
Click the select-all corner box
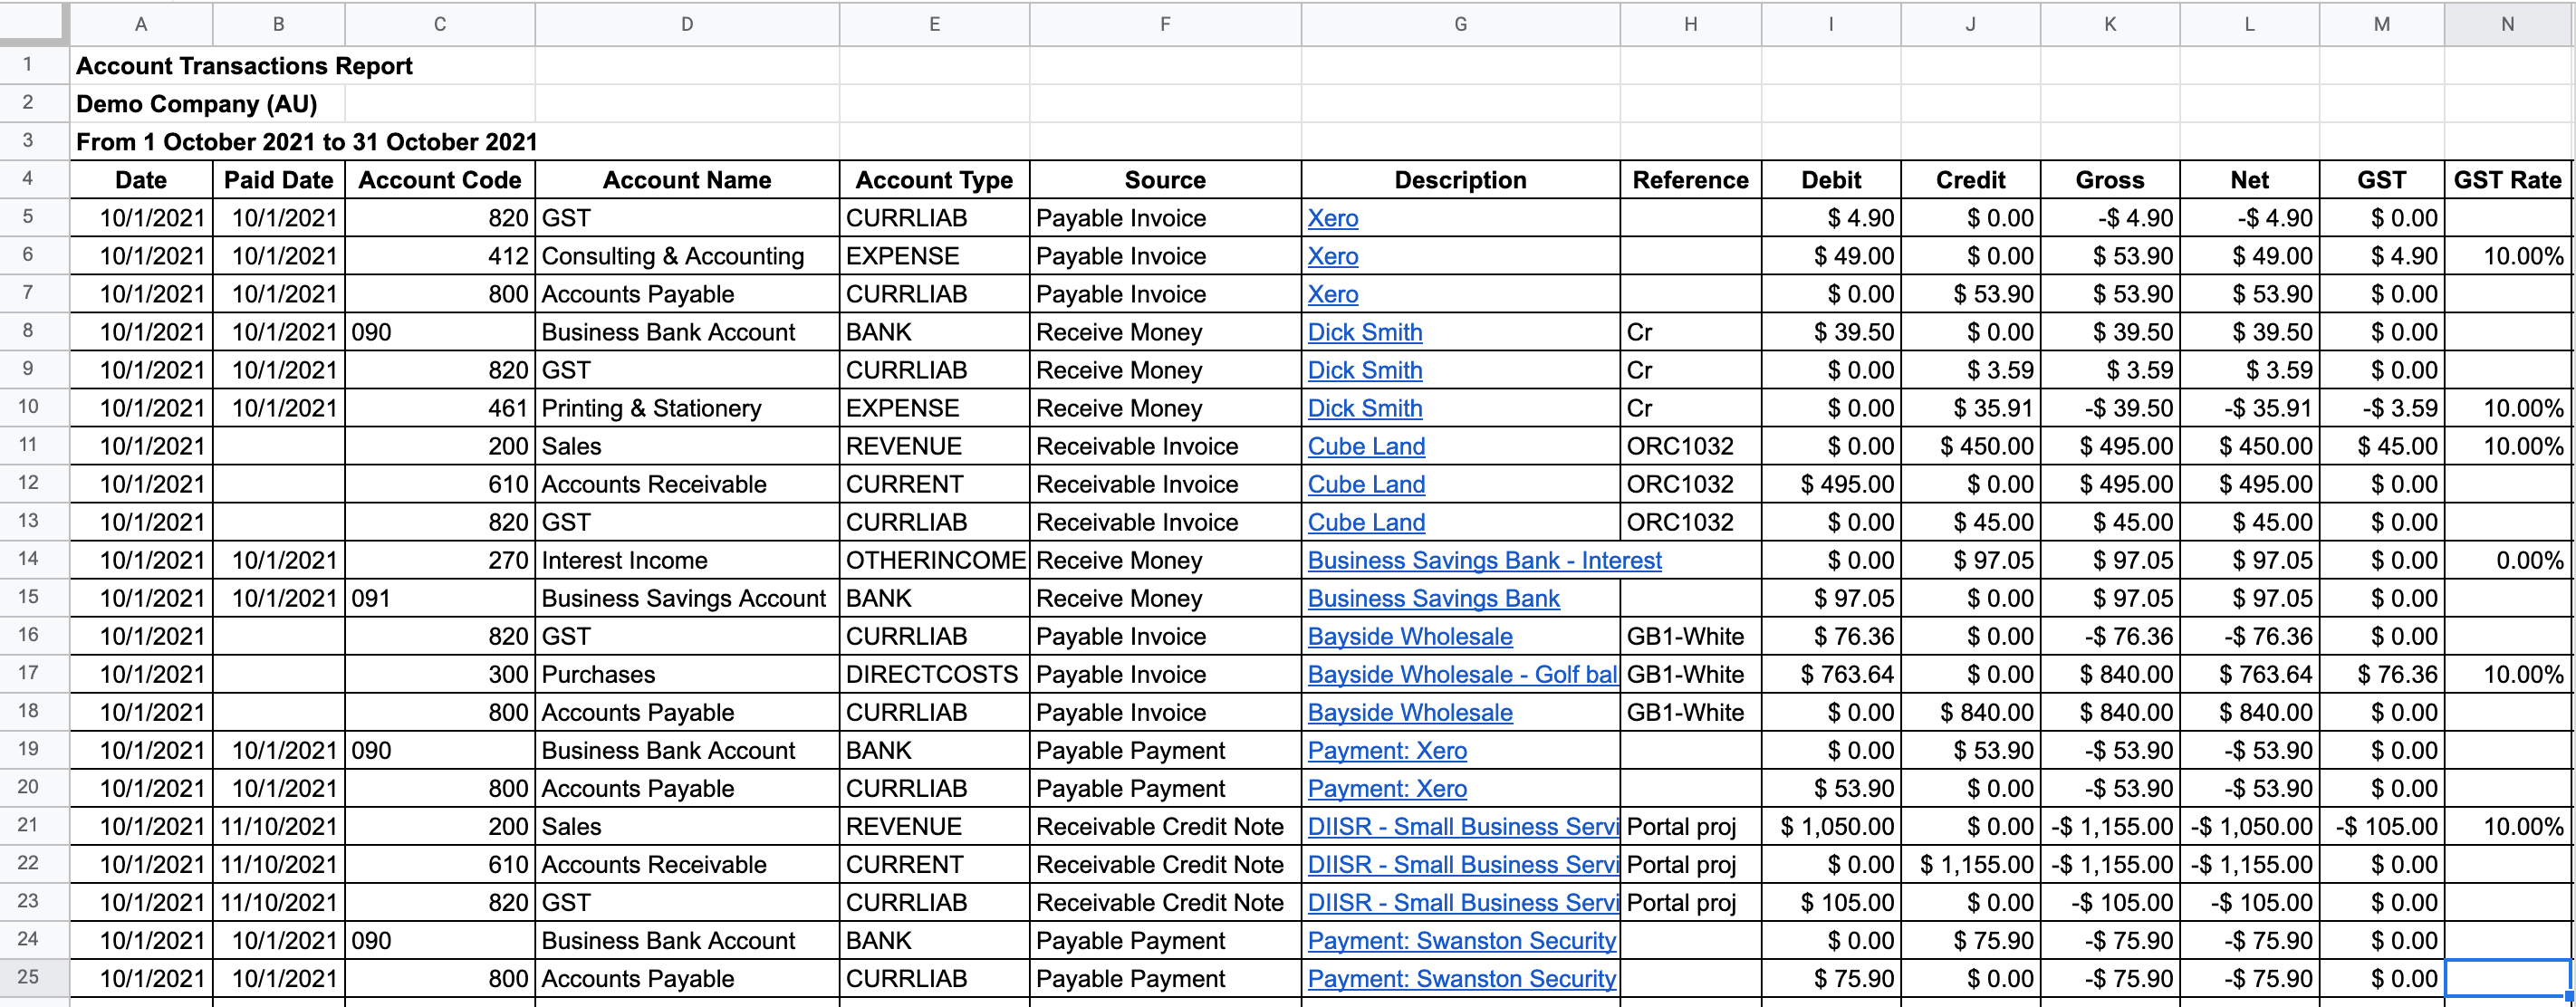pos(34,24)
